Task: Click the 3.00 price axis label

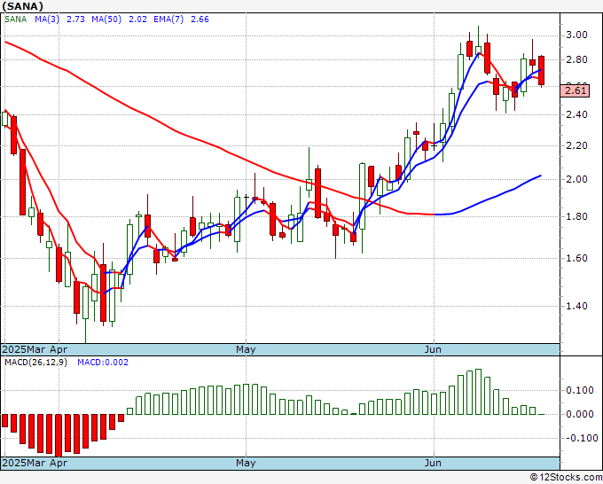Action: pyautogui.click(x=577, y=35)
